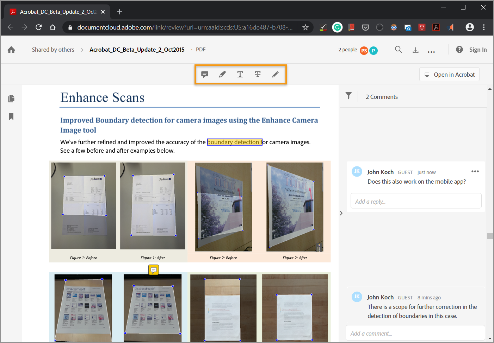Toggle the comments filter funnel
Image resolution: width=494 pixels, height=343 pixels.
click(x=348, y=96)
